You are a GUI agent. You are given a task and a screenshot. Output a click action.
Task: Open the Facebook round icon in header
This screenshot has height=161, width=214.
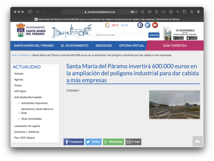pos(140,25)
